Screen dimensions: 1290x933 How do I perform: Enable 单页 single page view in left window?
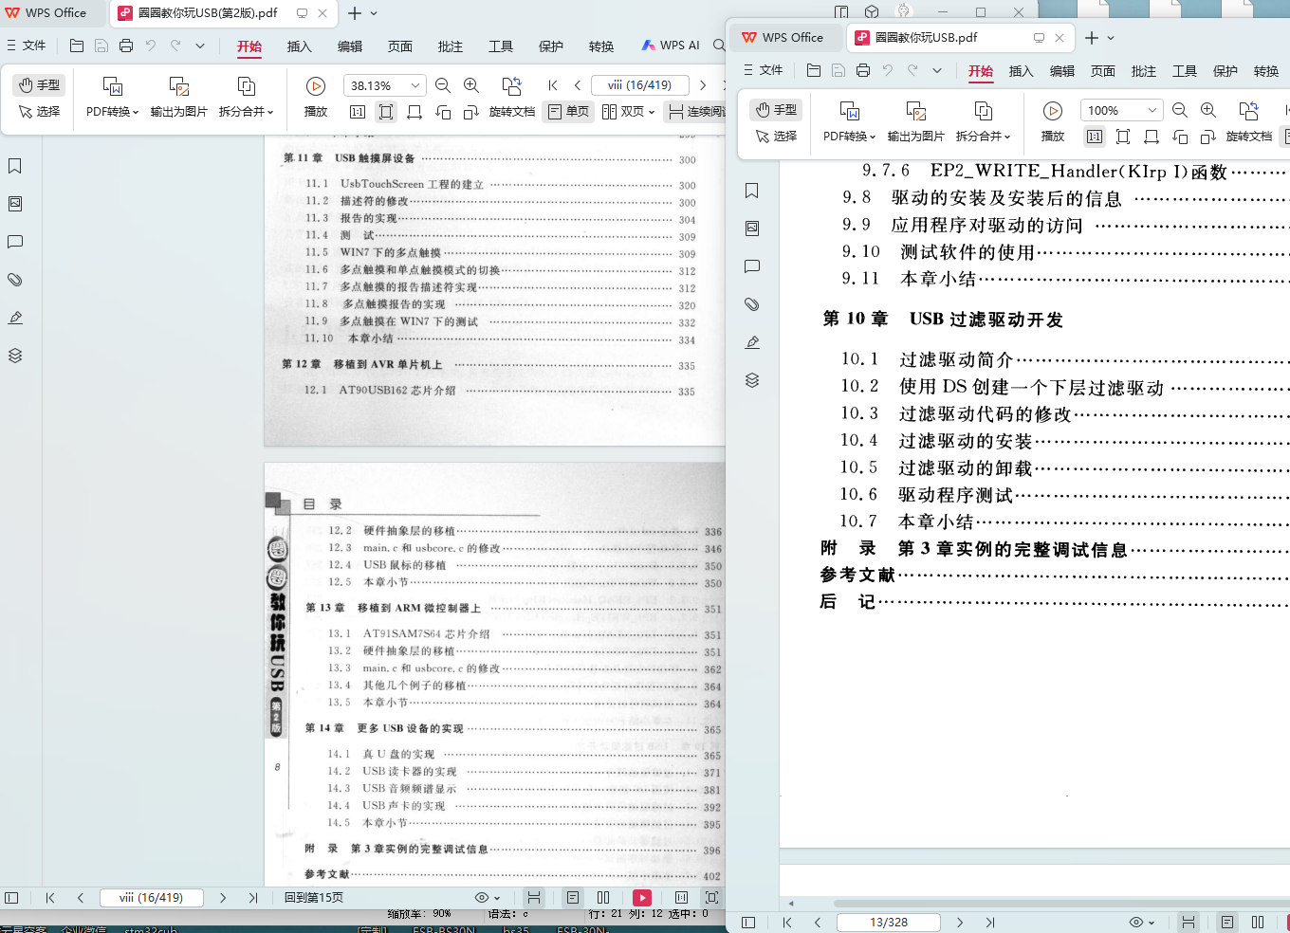coord(568,112)
